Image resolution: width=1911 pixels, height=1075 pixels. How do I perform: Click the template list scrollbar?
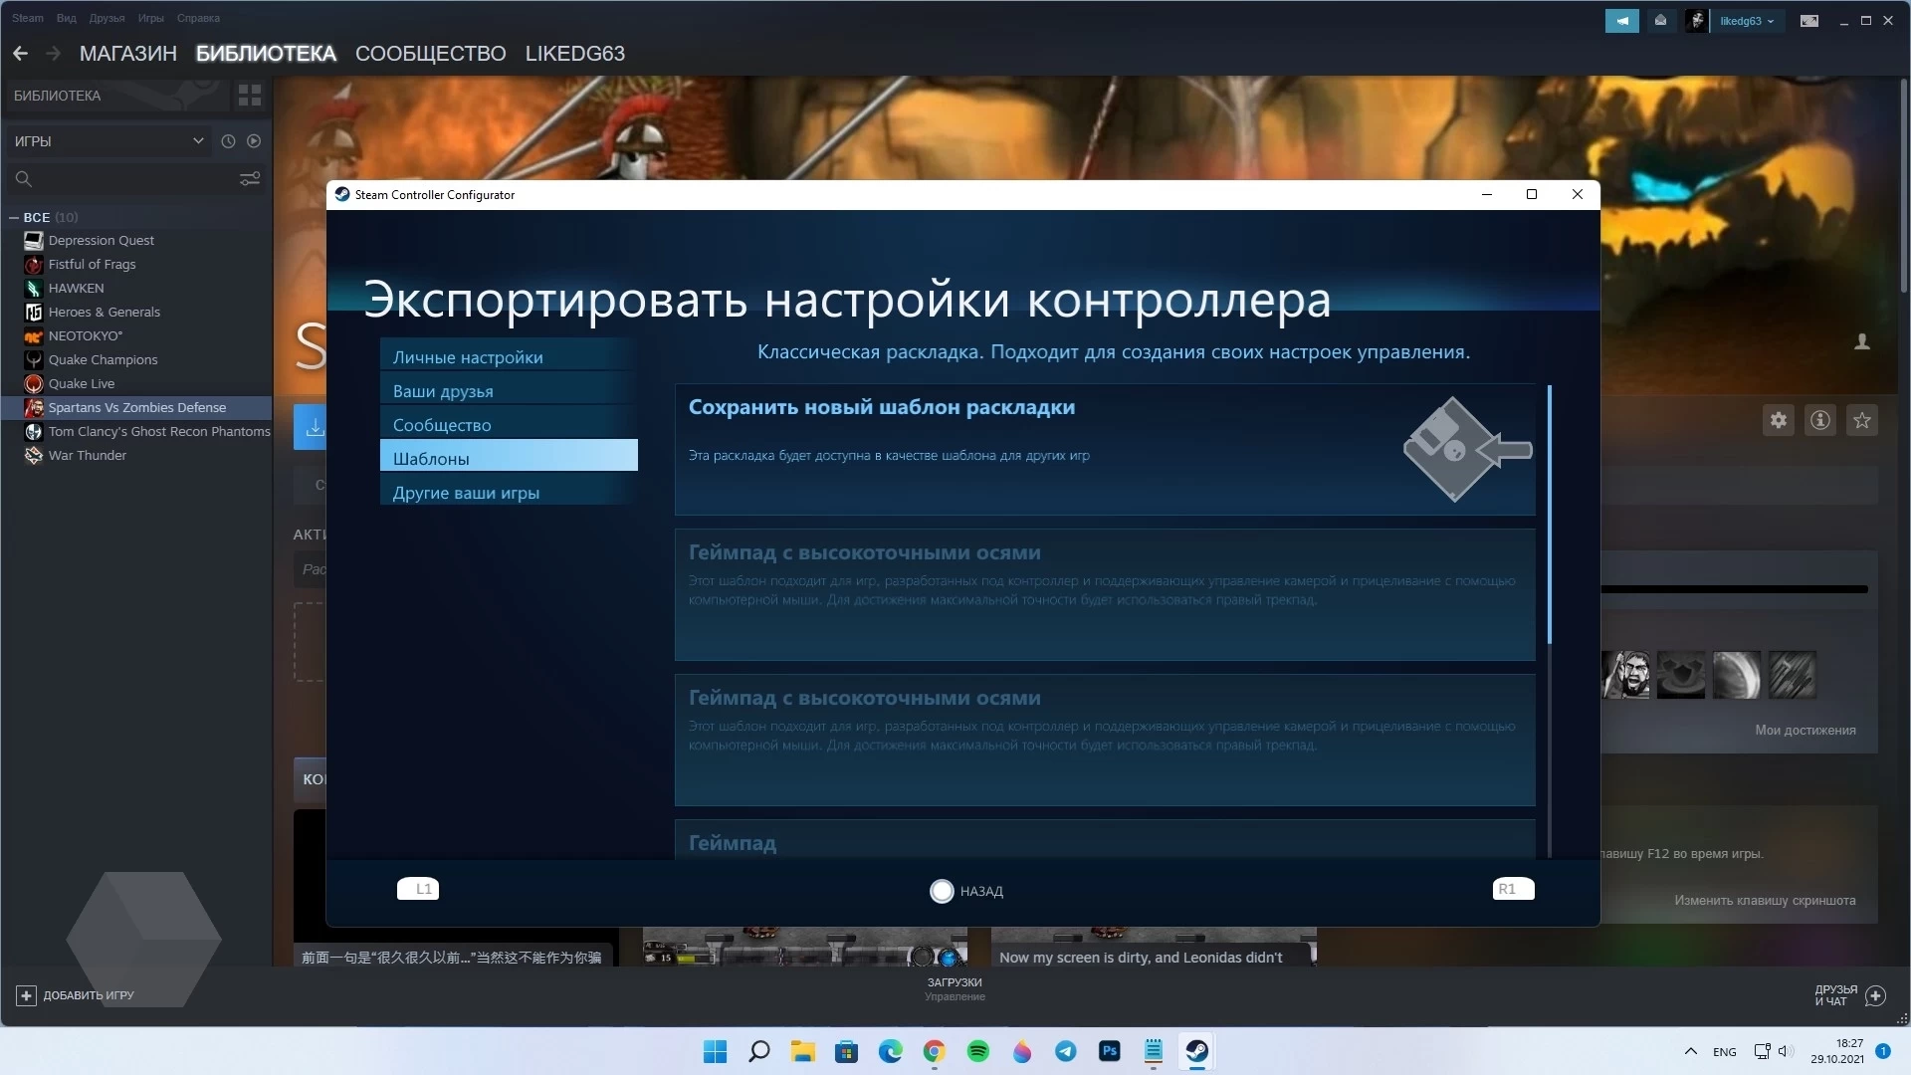1550,515
